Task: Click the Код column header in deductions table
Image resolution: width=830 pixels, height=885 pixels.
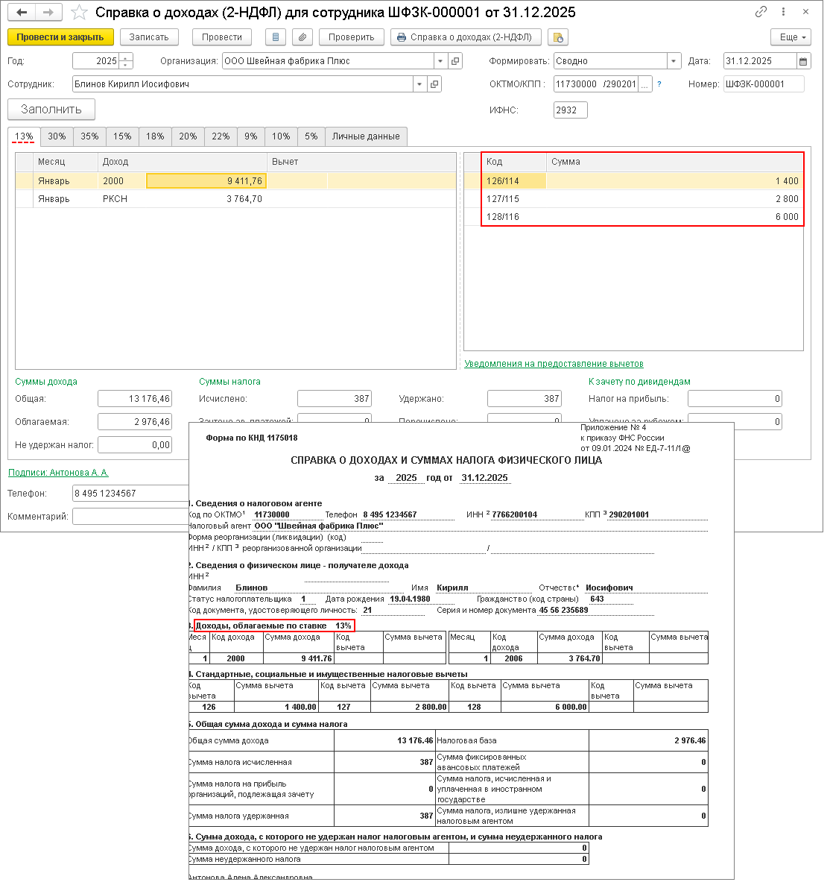Action: [x=513, y=162]
